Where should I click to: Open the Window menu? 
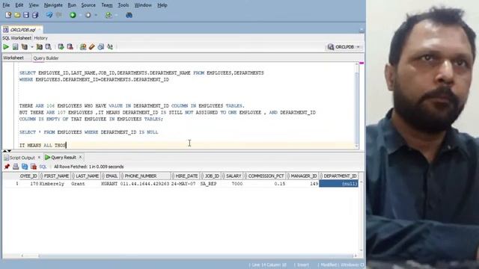click(x=143, y=5)
